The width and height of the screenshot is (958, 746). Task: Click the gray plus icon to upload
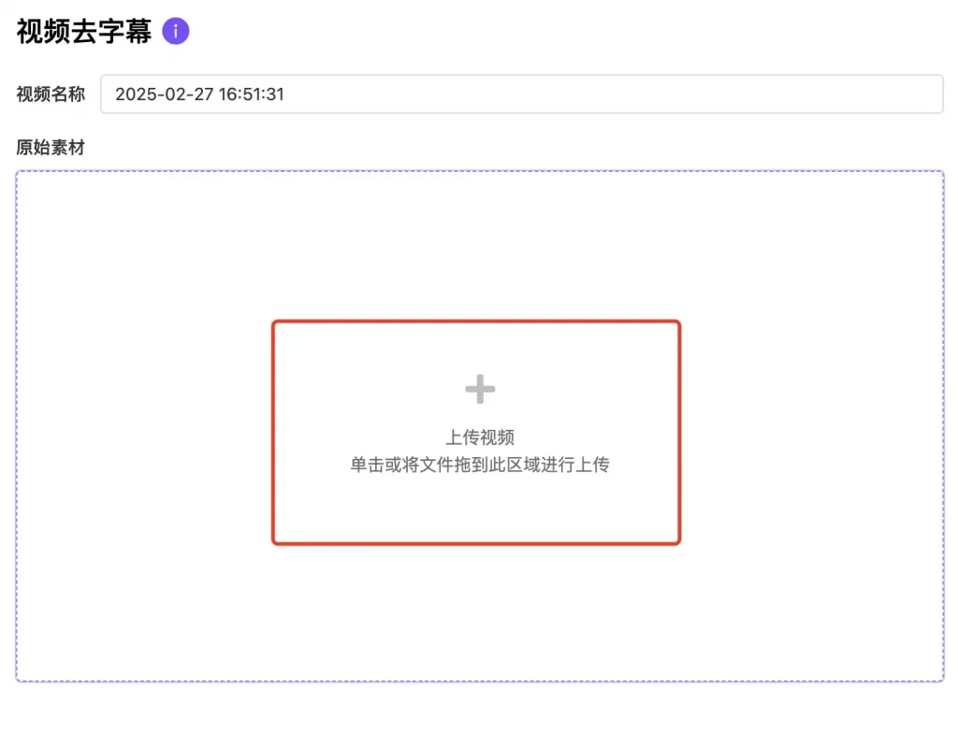pyautogui.click(x=480, y=389)
